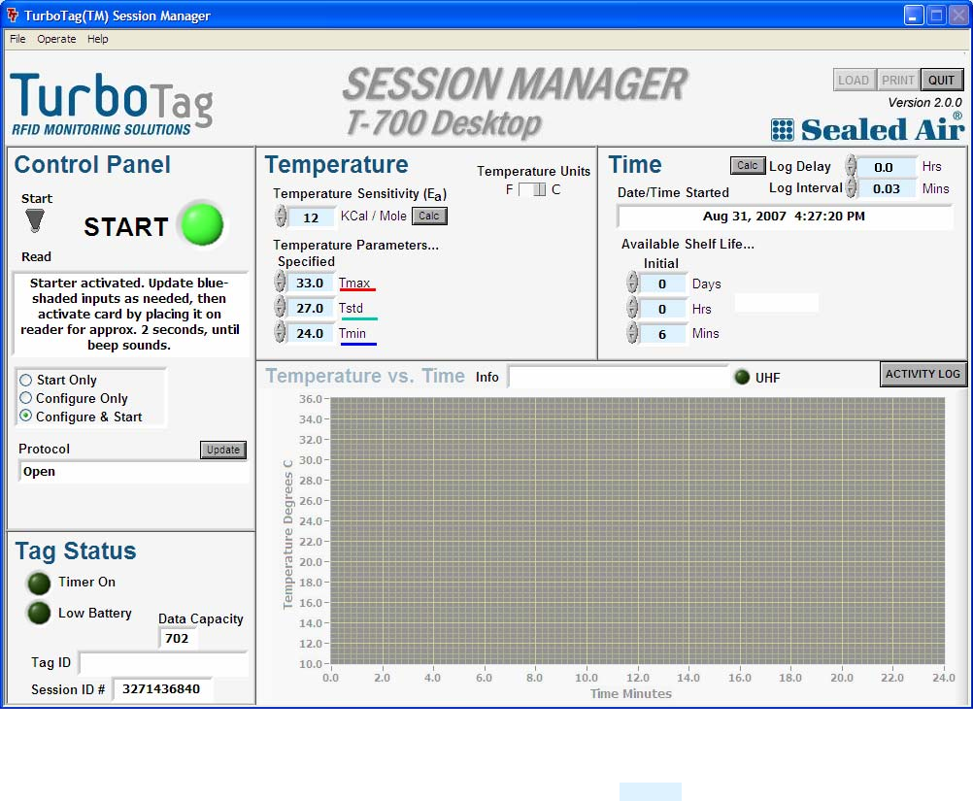Click the shelf life Hrs stepper
973x801 pixels.
click(632, 308)
